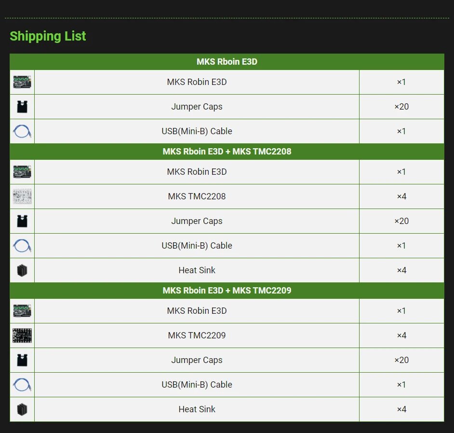The width and height of the screenshot is (454, 433).
Task: Click the Heat Sink icon in the TMC2209 section
Action: coord(22,409)
